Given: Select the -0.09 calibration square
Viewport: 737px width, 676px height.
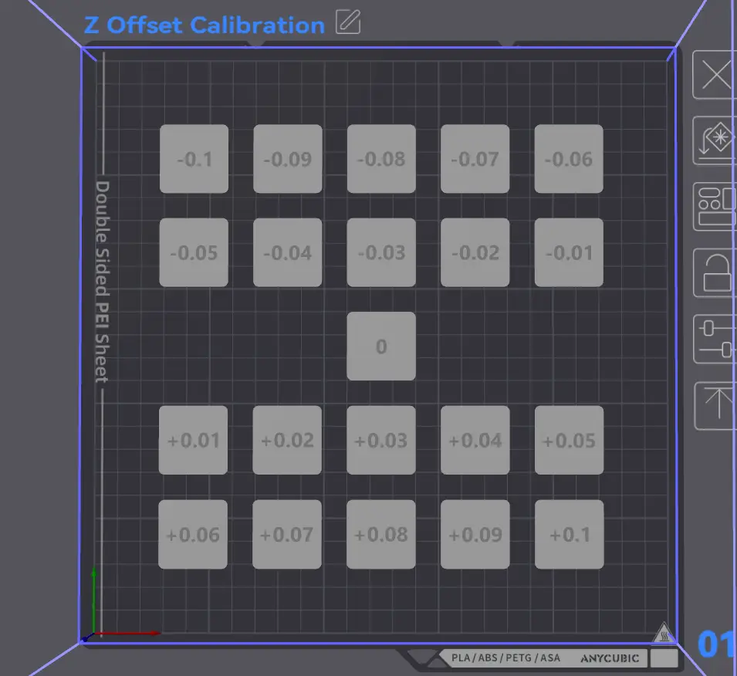Looking at the screenshot, I should 288,159.
